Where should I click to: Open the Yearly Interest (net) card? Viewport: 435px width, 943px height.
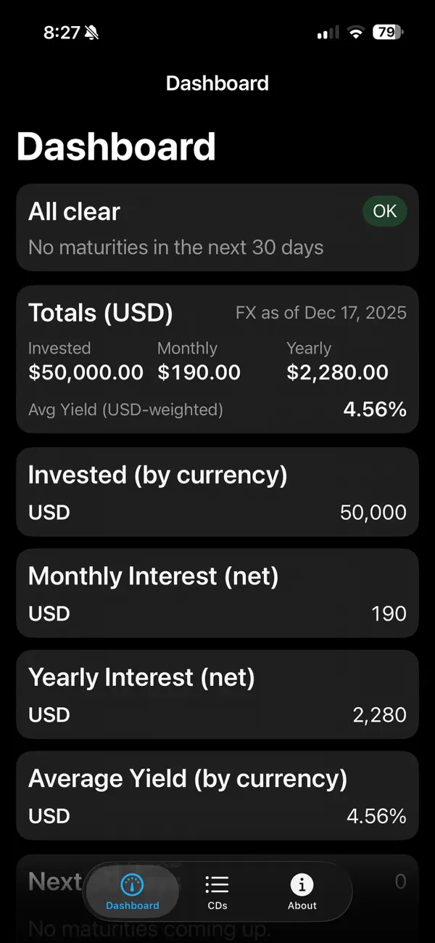(217, 694)
